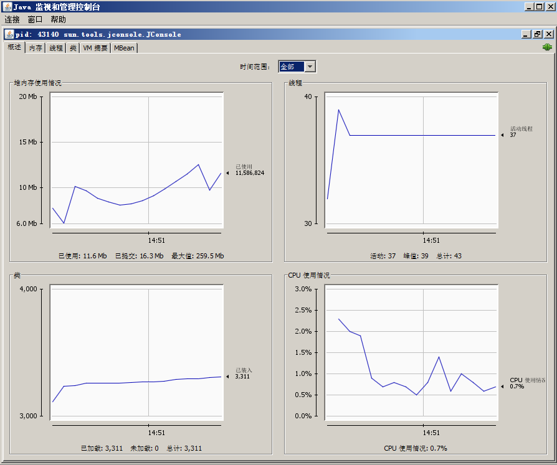Maximize the main console window

coord(539,7)
